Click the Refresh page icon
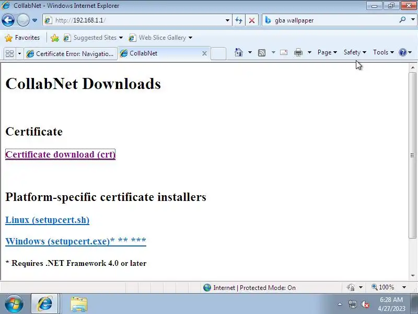The image size is (418, 314). pos(239,20)
